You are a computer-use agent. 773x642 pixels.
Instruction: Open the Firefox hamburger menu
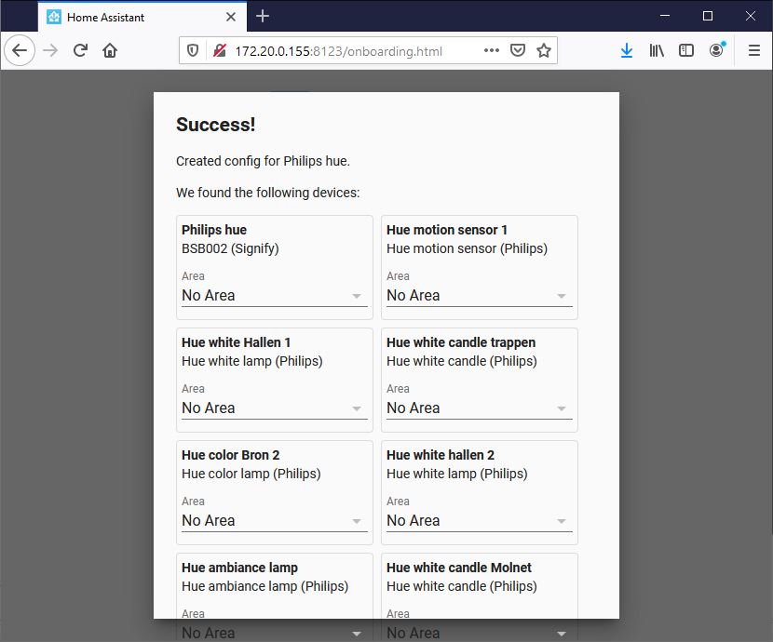coord(754,50)
